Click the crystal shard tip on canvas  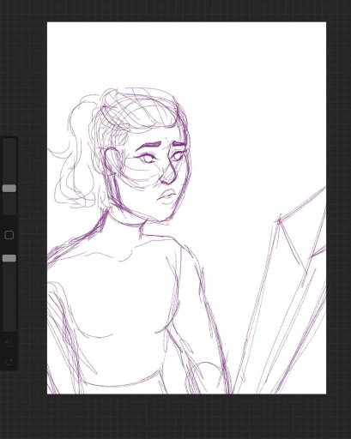[x=279, y=219]
